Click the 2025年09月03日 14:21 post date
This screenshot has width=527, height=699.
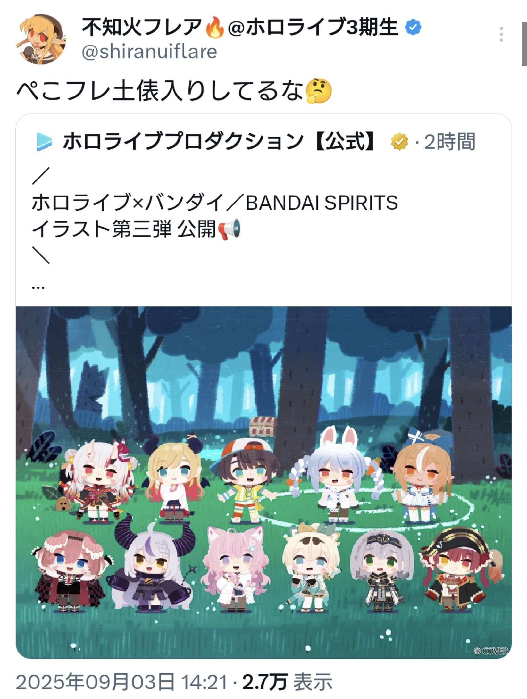(121, 682)
